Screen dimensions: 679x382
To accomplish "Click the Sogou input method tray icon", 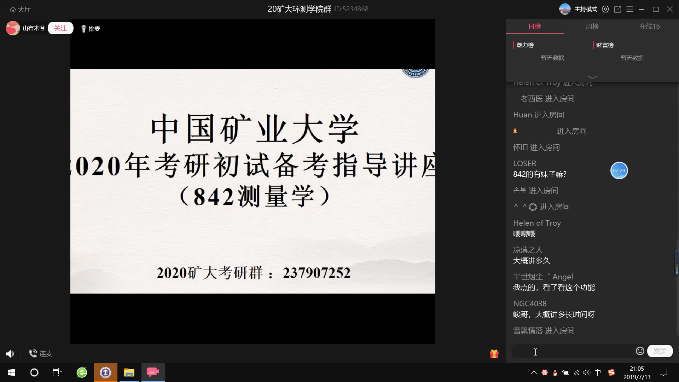I will pyautogui.click(x=611, y=372).
